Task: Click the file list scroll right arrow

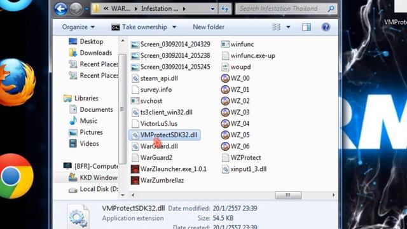Action: click(333, 195)
